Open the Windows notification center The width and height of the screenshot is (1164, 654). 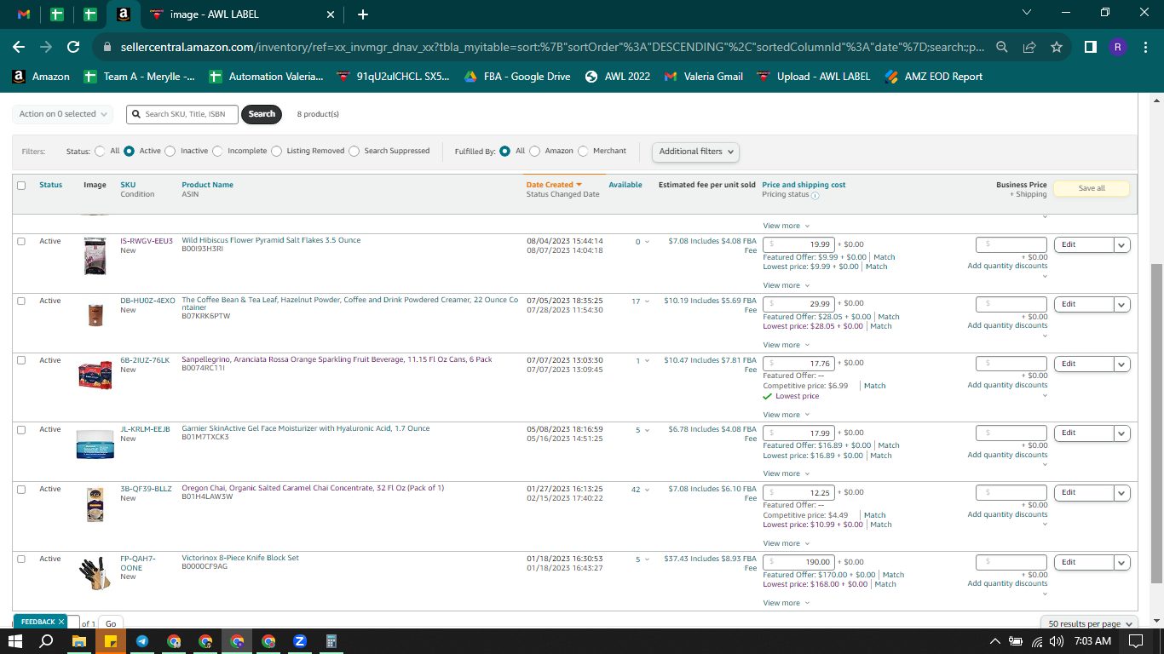click(1135, 640)
